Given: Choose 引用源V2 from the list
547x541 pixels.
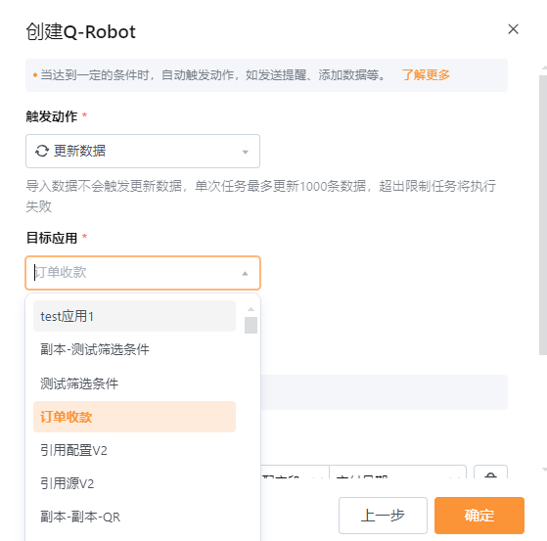Looking at the screenshot, I should 134,484.
